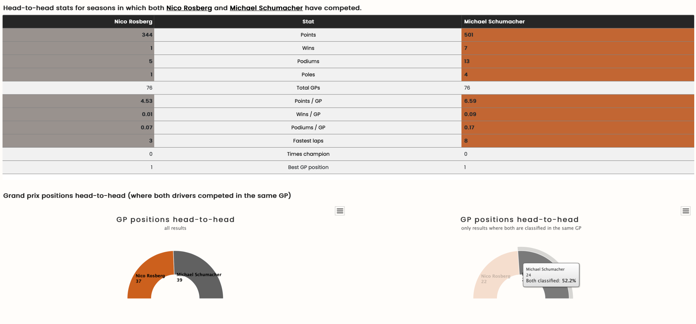The width and height of the screenshot is (696, 324).
Task: Click the 'Michael Schumacher' table column header
Action: [x=494, y=22]
